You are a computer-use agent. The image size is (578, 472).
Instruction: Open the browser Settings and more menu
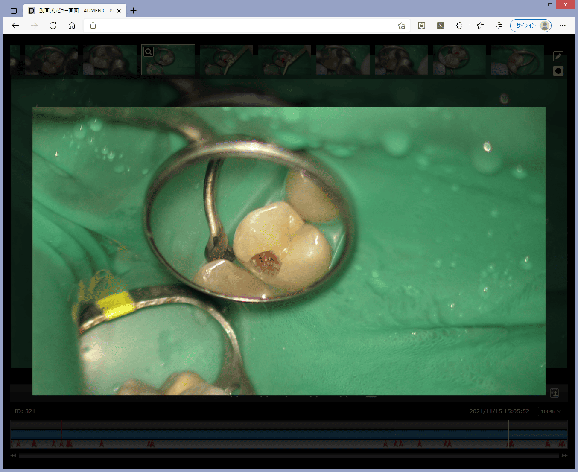[563, 26]
